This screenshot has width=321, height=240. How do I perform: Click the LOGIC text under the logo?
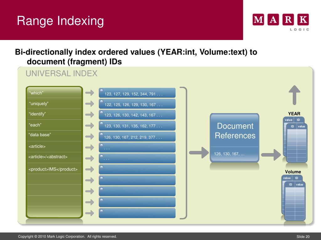click(x=299, y=29)
